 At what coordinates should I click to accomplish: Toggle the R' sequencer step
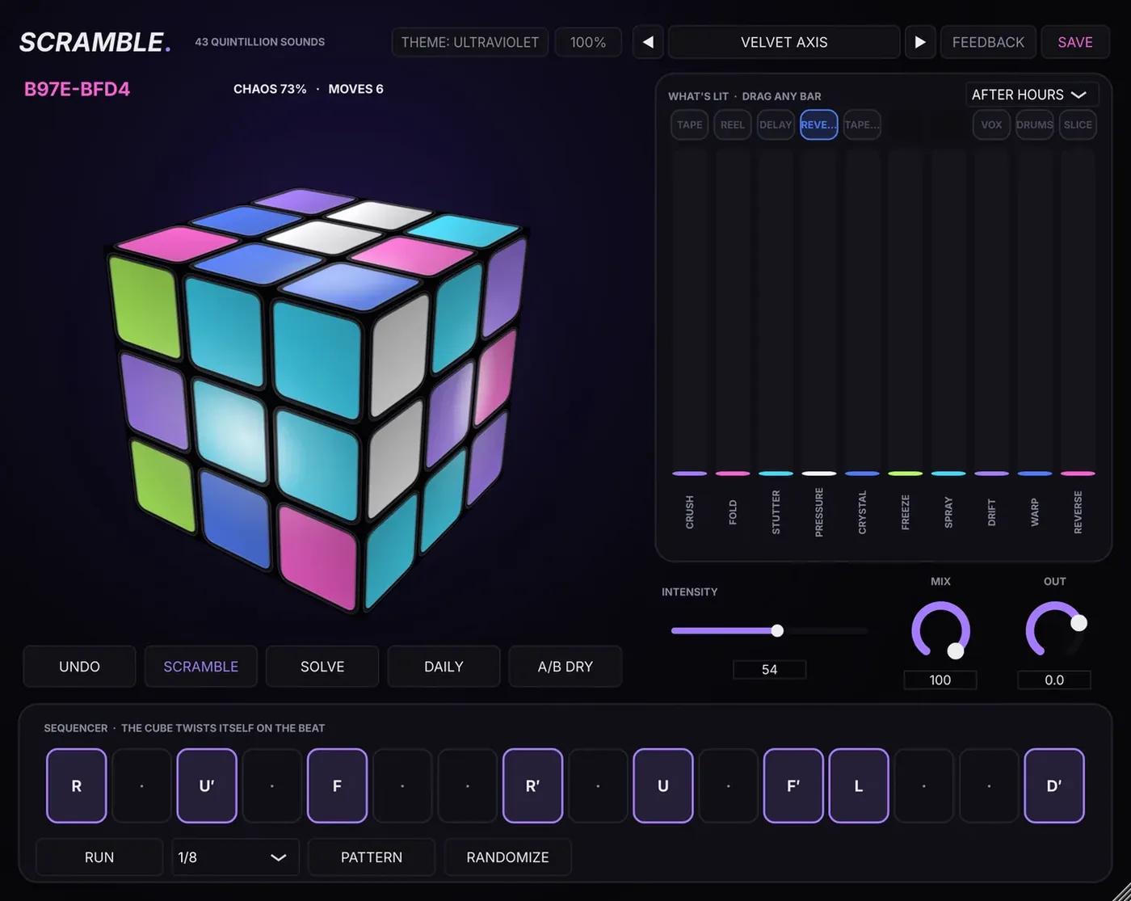click(x=533, y=785)
